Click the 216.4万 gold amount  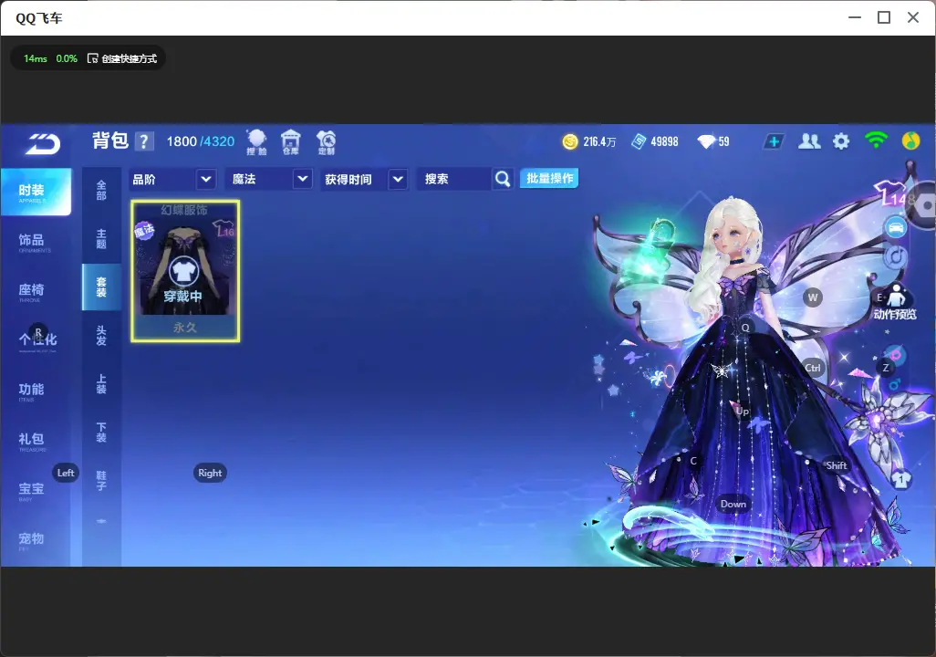(599, 142)
